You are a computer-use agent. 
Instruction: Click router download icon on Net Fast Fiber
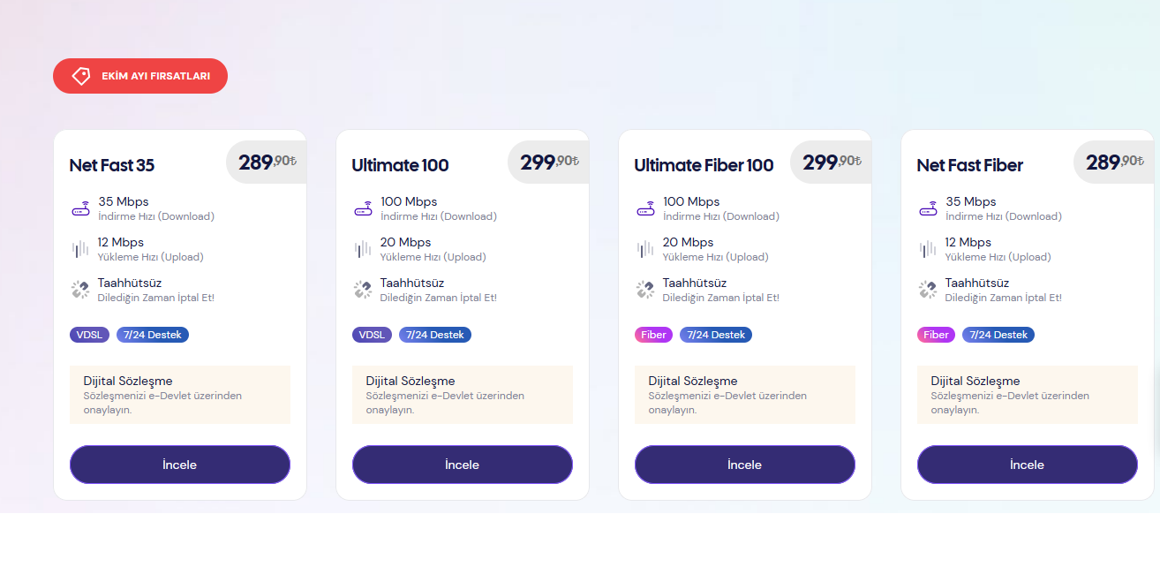928,209
